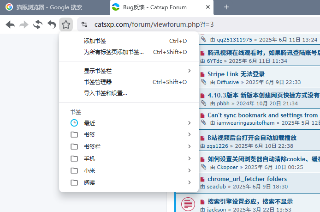This screenshot has height=212, width=320.
Task: Click post icon before chrome_url_fetcher folders
Action: pyautogui.click(x=202, y=179)
